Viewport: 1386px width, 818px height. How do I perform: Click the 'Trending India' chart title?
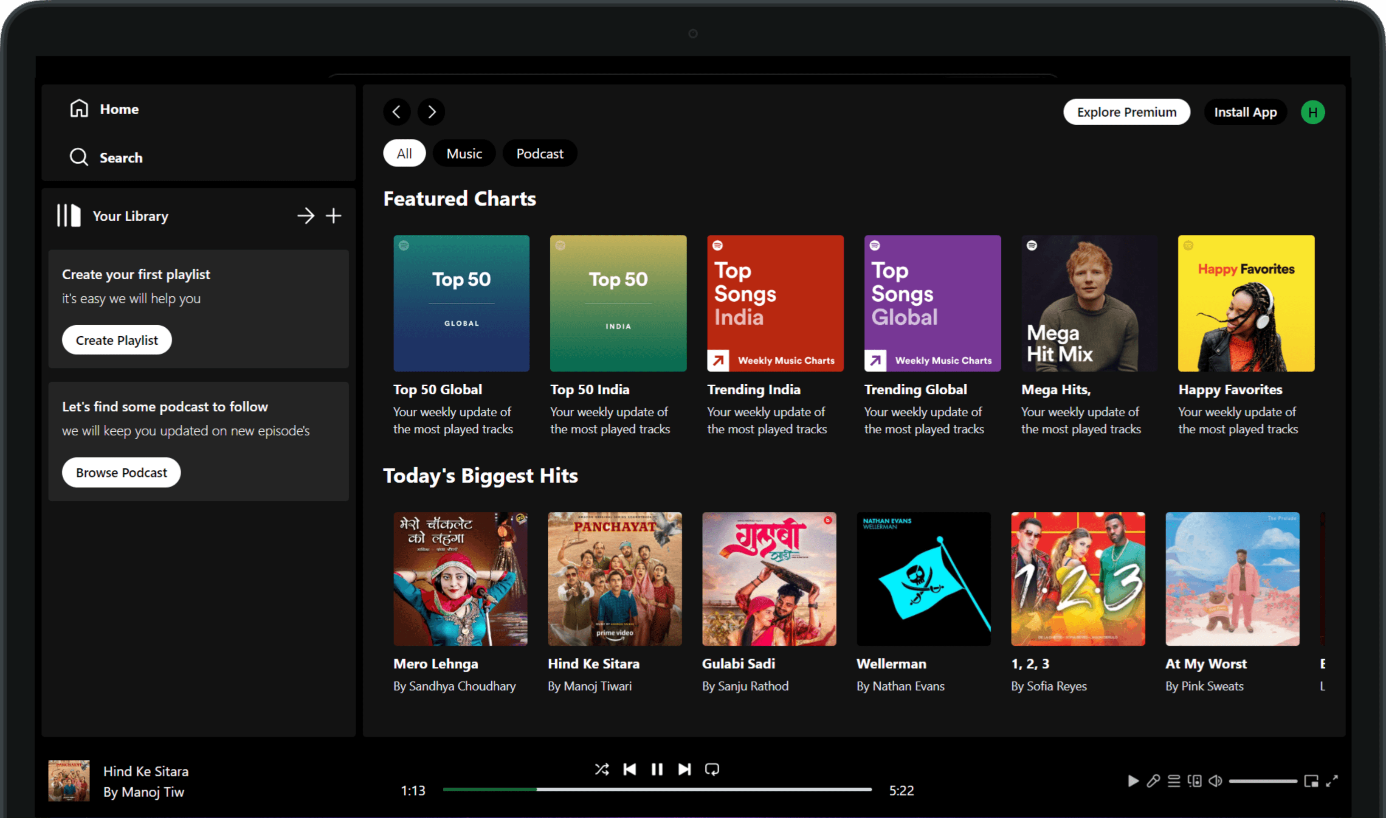[754, 390]
